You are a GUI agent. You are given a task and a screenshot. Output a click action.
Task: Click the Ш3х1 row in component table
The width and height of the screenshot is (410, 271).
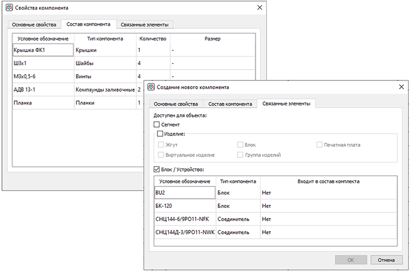pyautogui.click(x=43, y=64)
